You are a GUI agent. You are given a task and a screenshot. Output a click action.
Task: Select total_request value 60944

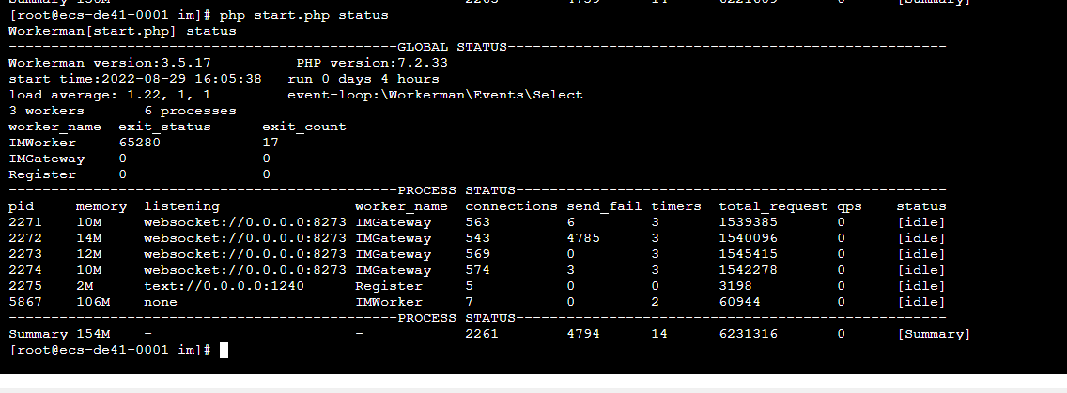[740, 302]
